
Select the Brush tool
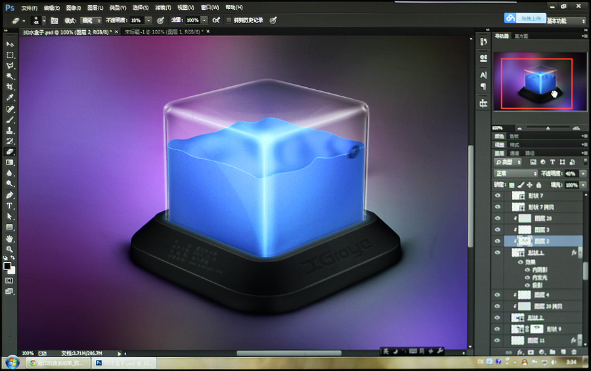tap(10, 120)
